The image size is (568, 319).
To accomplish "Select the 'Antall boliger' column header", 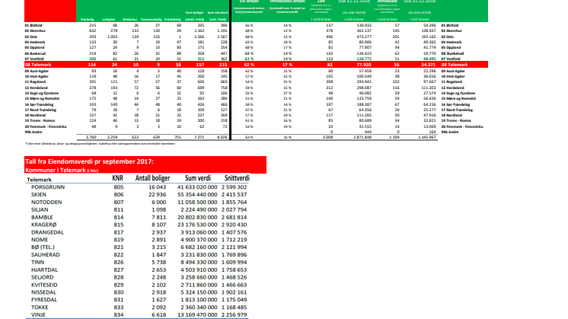I will (x=152, y=178).
